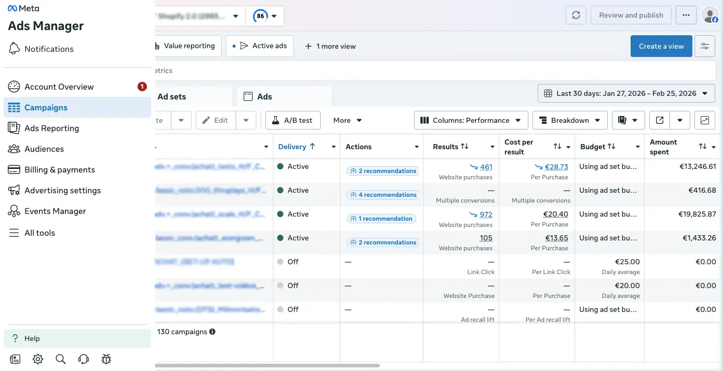
Task: Open charts view with the trend-line icon
Action: click(x=704, y=120)
